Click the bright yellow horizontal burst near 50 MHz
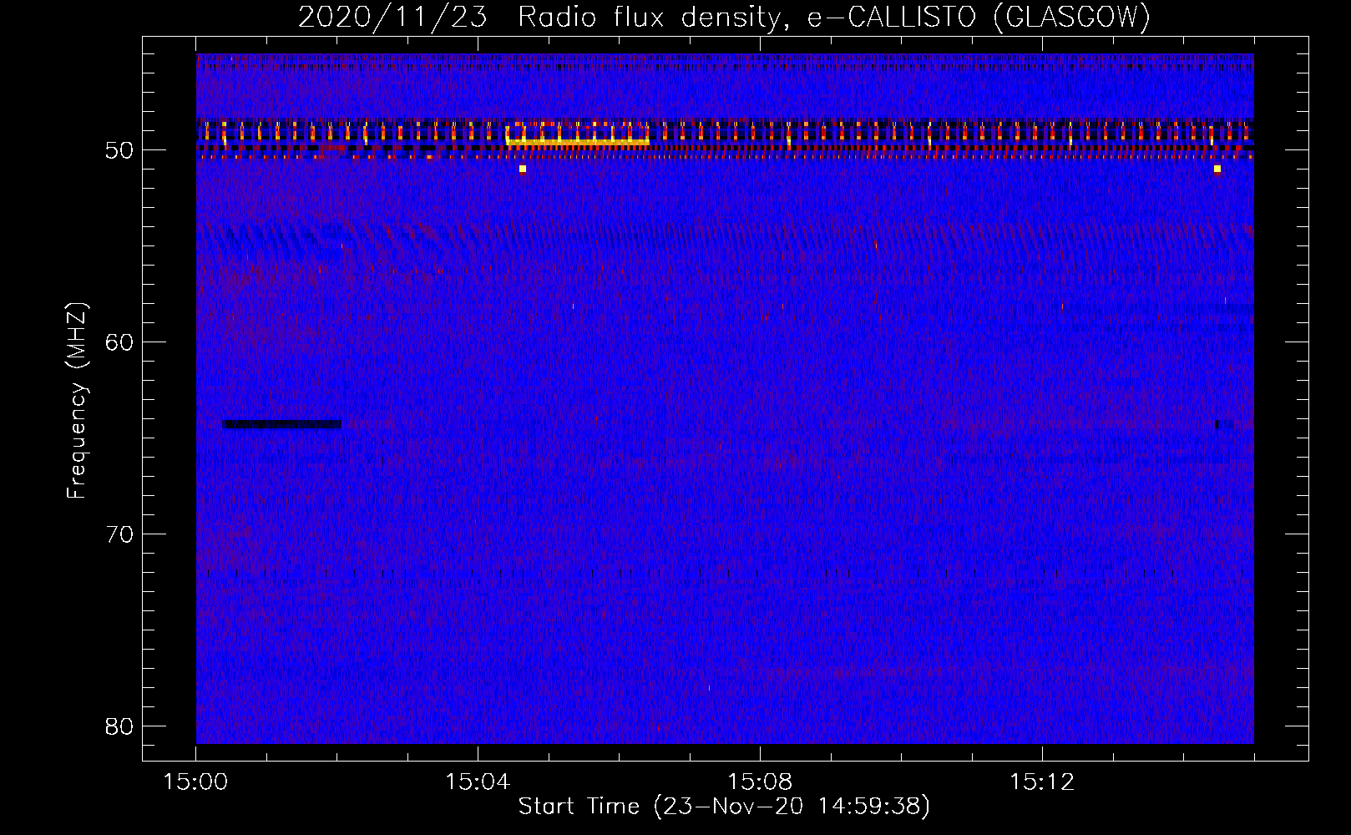 tap(578, 143)
